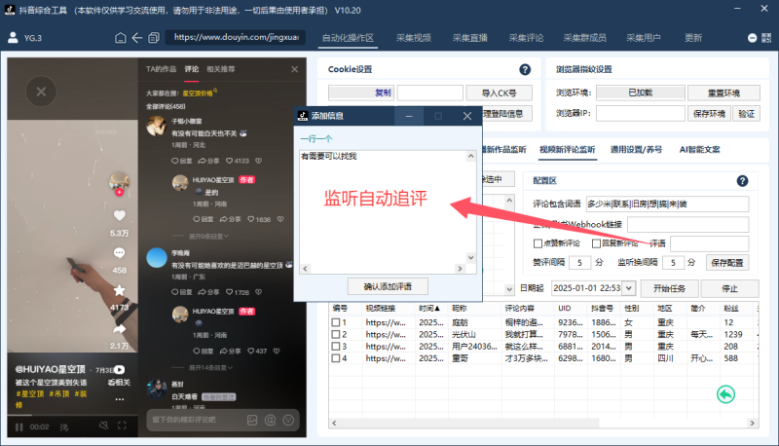Open the 采集用户 tab
The image size is (779, 446).
pos(644,38)
